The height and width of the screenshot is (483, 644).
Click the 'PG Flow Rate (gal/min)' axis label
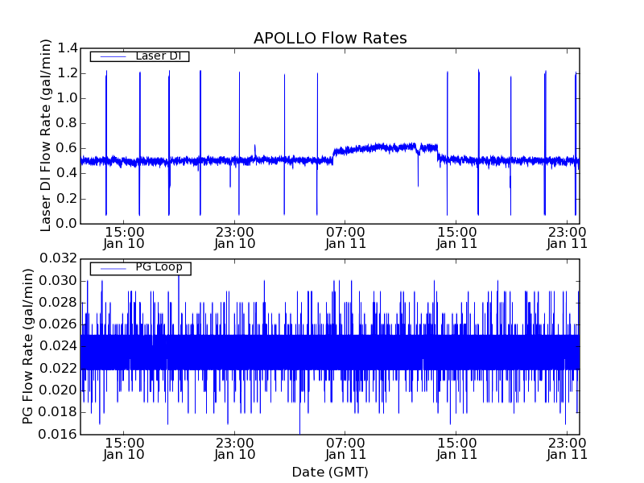click(x=27, y=346)
